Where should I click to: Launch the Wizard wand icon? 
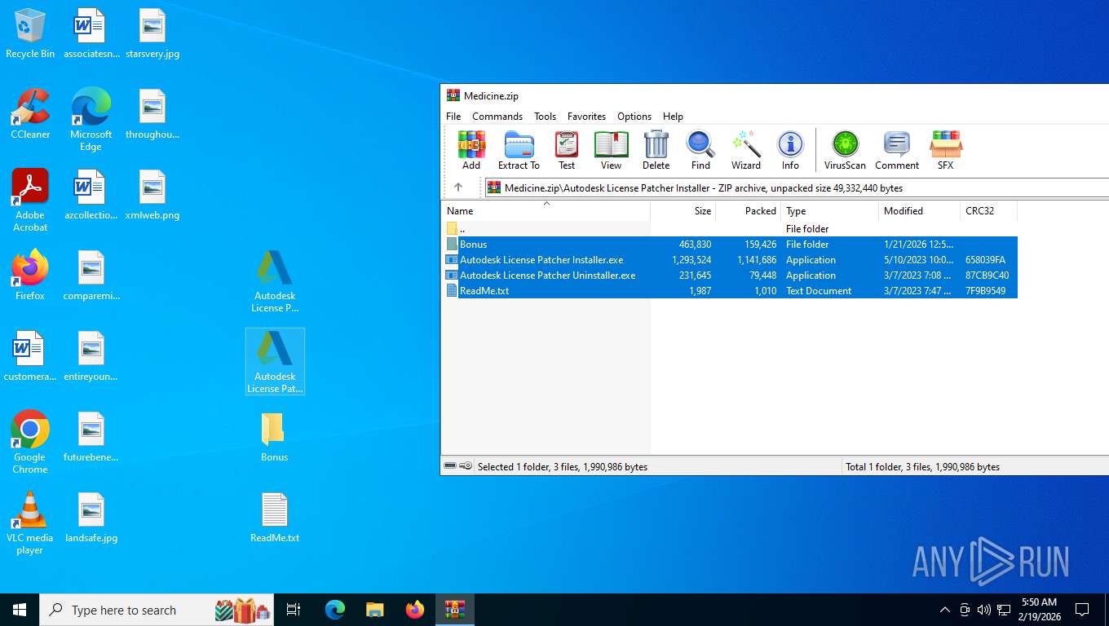[x=745, y=151]
